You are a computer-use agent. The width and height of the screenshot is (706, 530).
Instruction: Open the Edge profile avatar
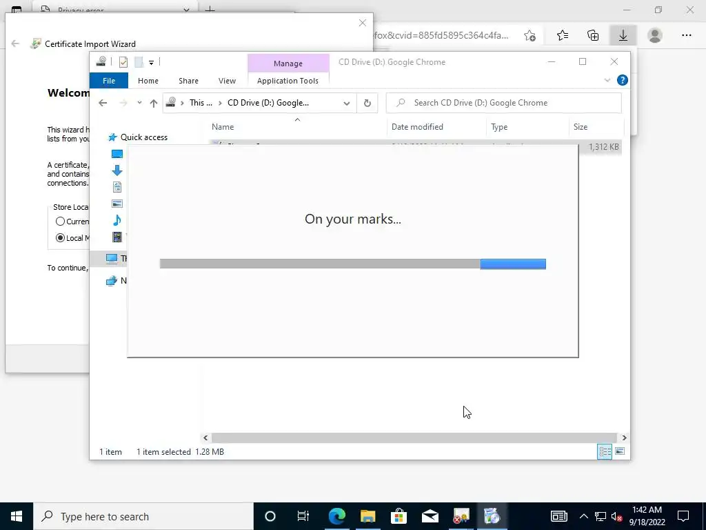coord(655,35)
